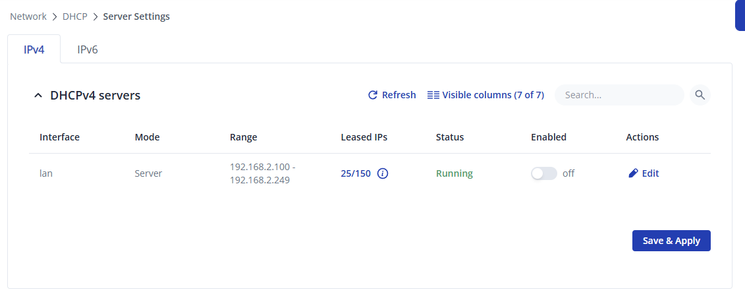The height and width of the screenshot is (304, 745).
Task: Click the Refresh text link
Action: click(399, 95)
